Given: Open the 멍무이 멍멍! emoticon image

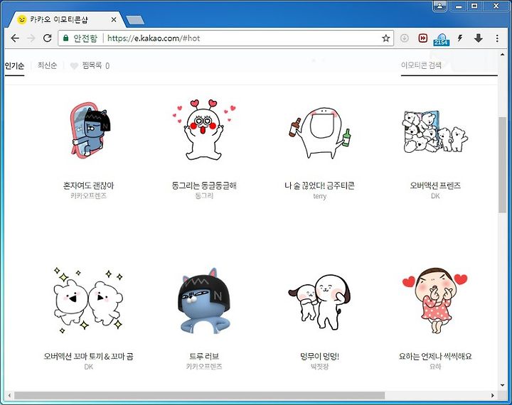Looking at the screenshot, I should [320, 302].
